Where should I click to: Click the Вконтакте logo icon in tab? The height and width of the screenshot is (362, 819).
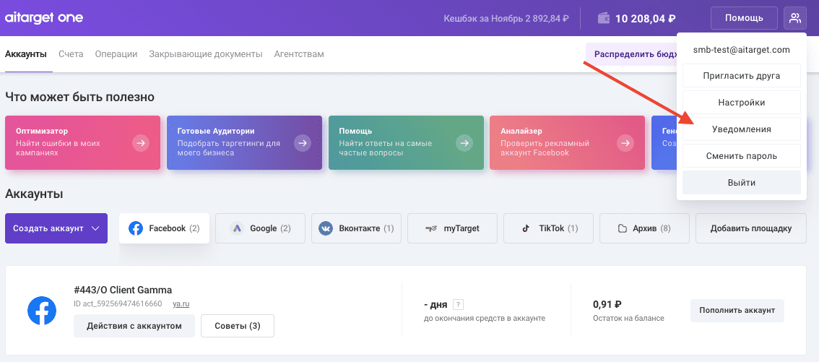326,228
